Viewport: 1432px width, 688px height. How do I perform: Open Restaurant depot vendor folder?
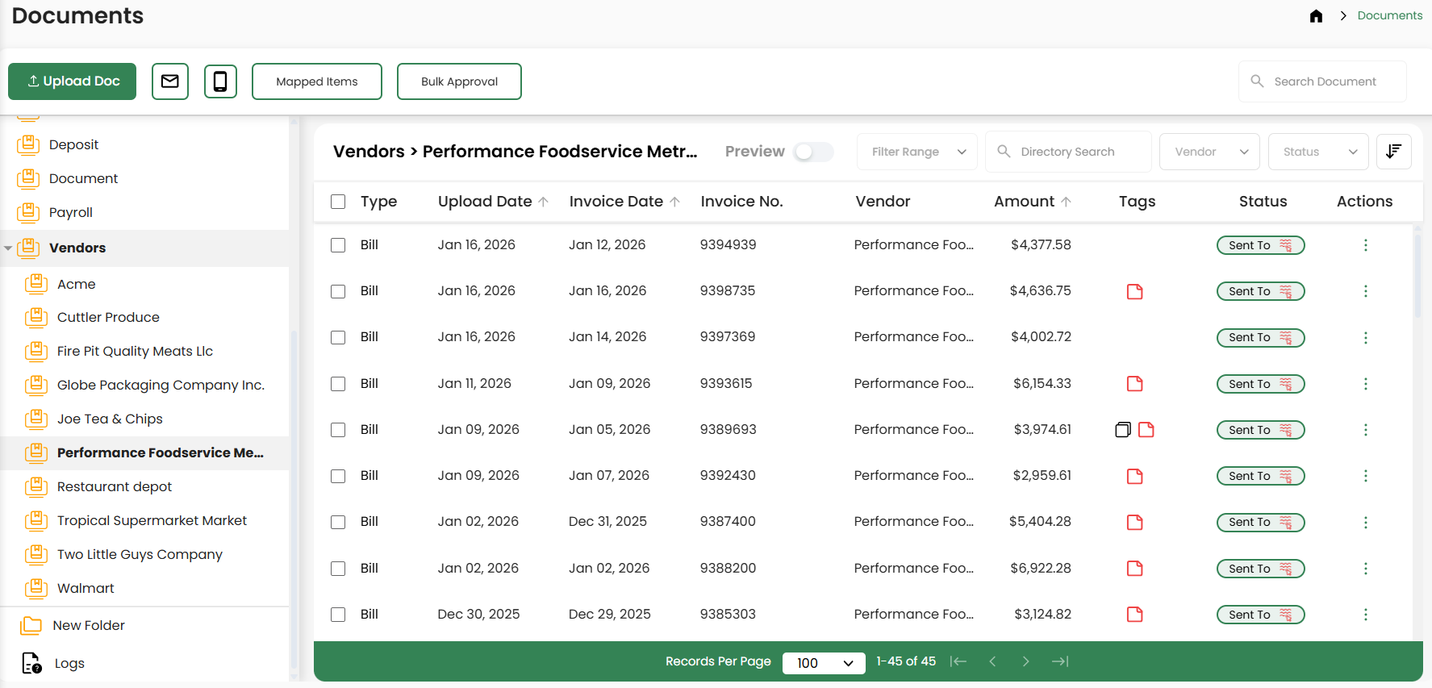coord(115,486)
